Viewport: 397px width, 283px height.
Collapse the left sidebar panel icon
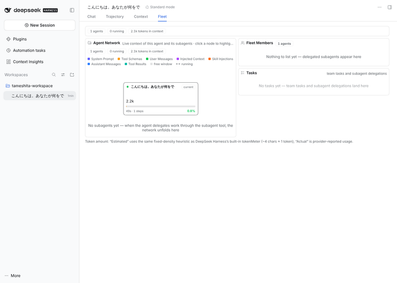click(x=72, y=10)
